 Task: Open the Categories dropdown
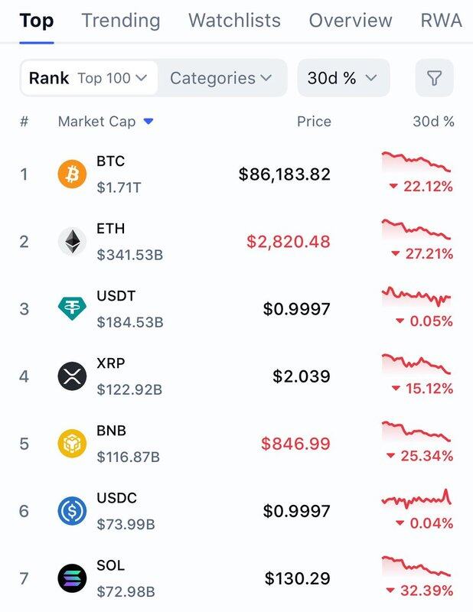click(220, 78)
